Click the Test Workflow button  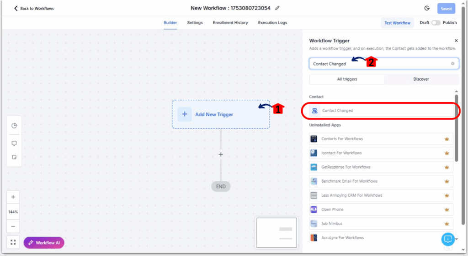pyautogui.click(x=397, y=23)
